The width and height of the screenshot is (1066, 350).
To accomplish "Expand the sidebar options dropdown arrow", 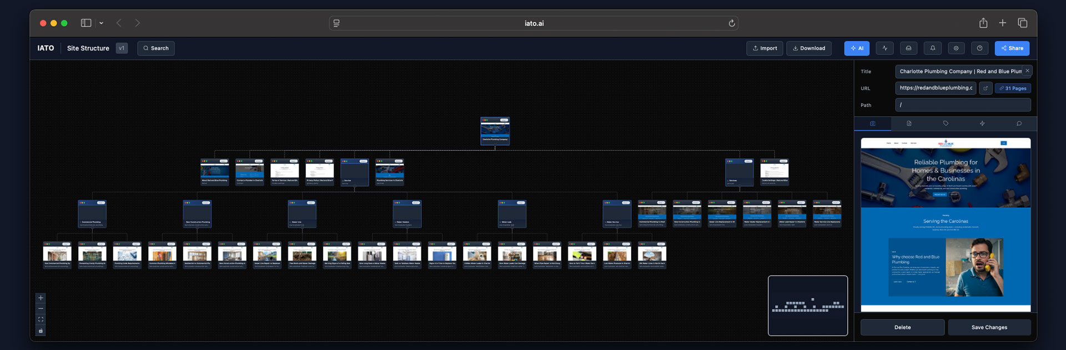I will (x=101, y=23).
